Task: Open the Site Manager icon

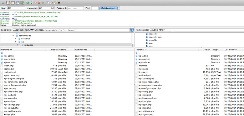Action: click(x=3, y=2)
